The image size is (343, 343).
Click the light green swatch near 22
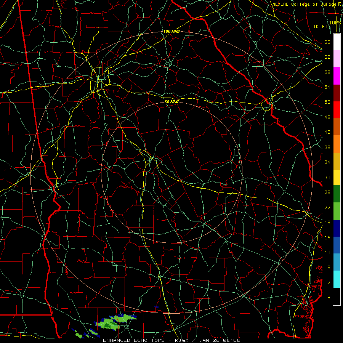click(337, 211)
